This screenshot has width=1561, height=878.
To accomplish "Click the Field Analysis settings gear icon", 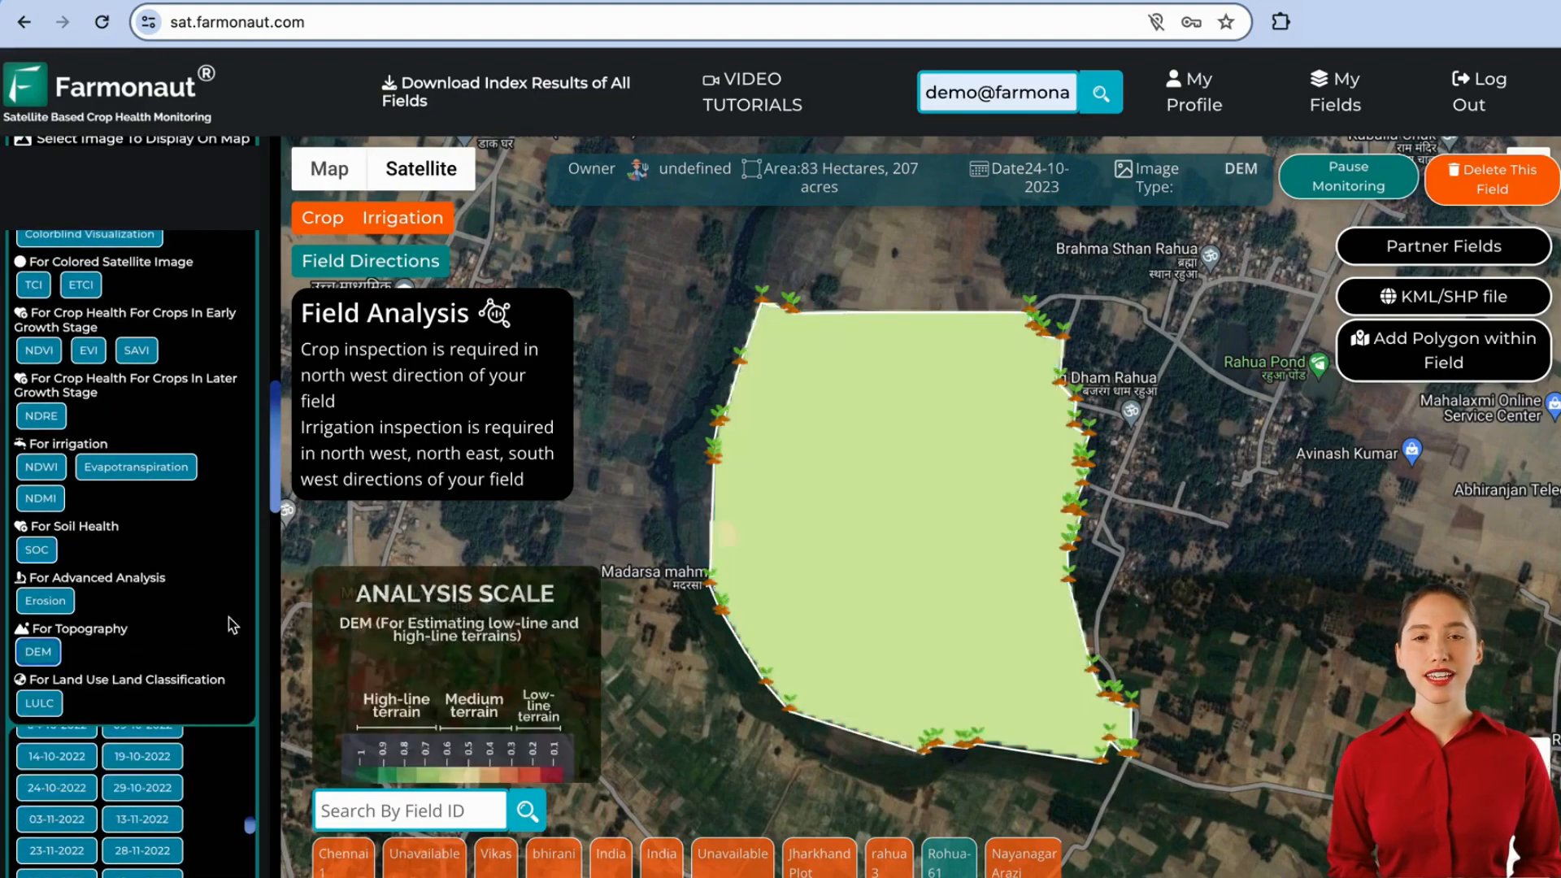I will [x=495, y=312].
